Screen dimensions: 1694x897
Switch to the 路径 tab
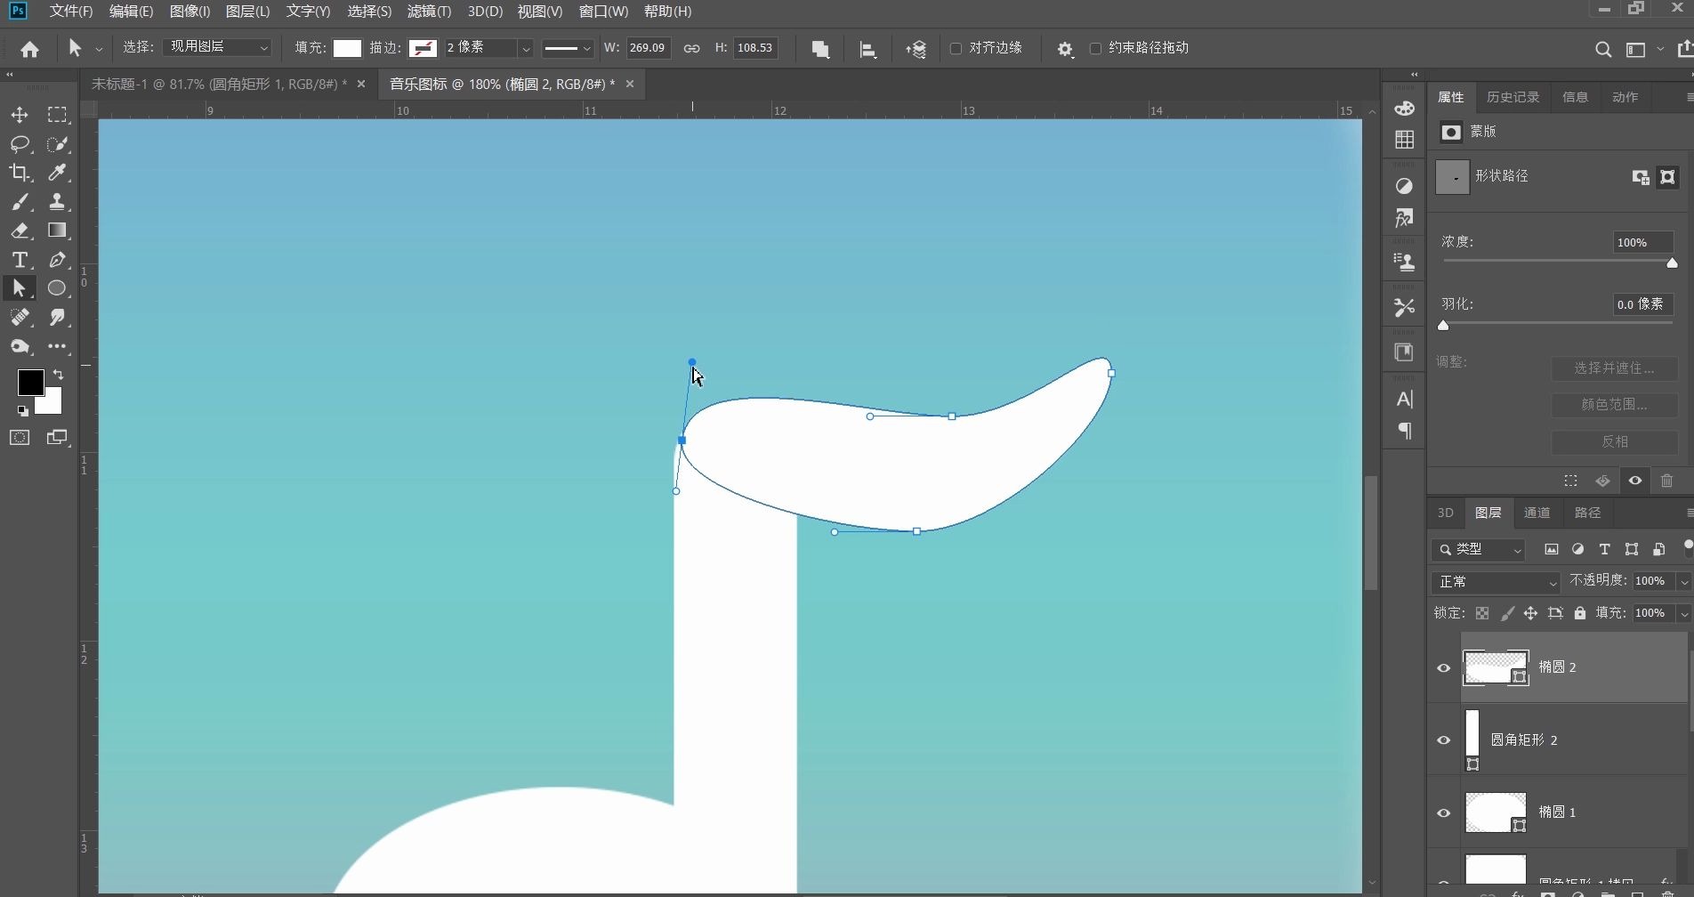pyautogui.click(x=1587, y=513)
